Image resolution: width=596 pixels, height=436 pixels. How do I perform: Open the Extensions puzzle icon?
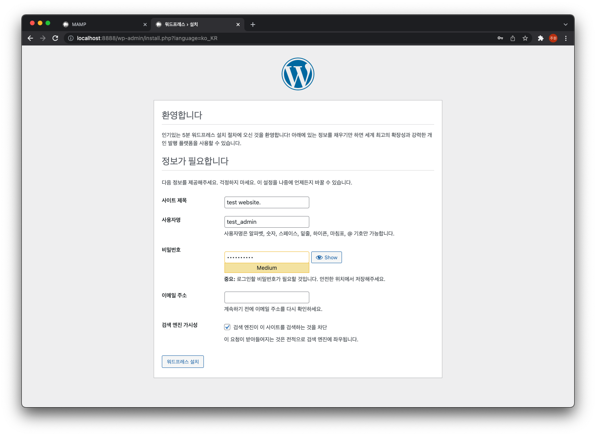[540, 38]
